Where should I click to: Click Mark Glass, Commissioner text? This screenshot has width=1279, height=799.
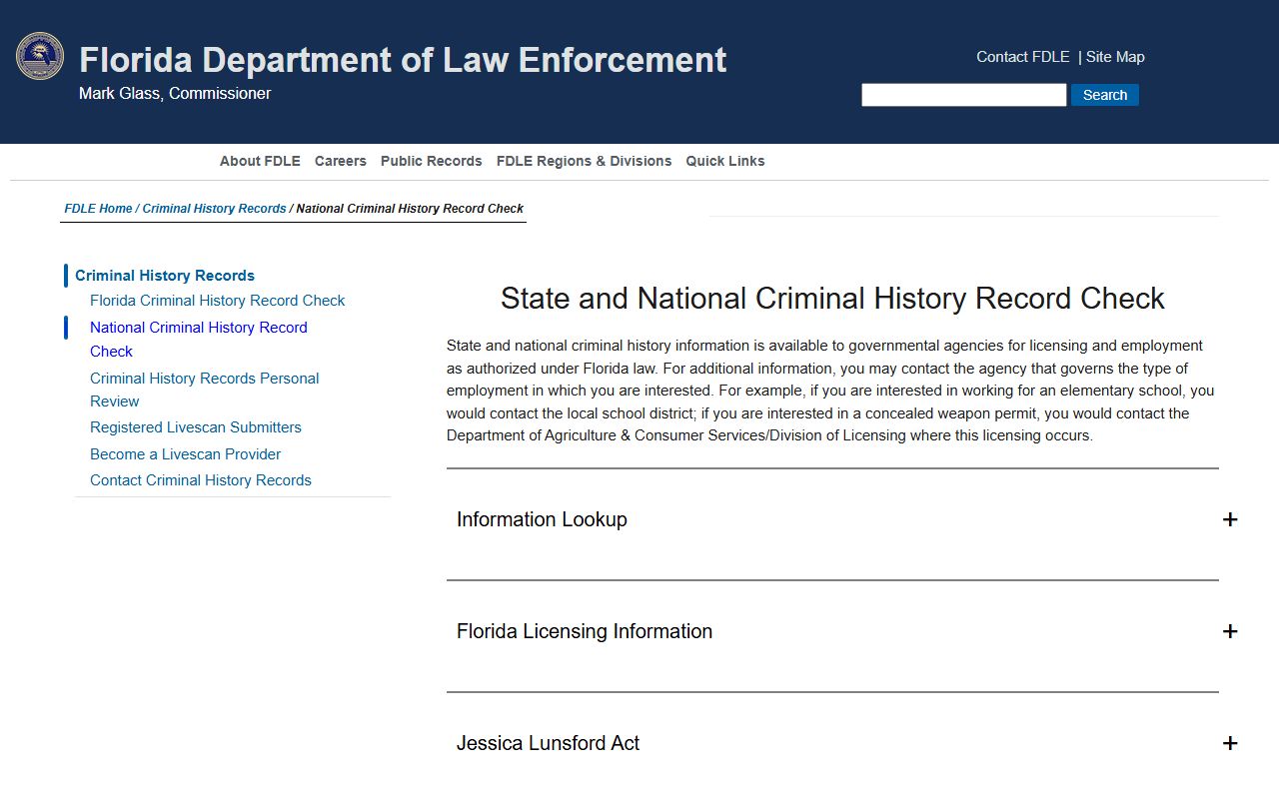[x=175, y=93]
